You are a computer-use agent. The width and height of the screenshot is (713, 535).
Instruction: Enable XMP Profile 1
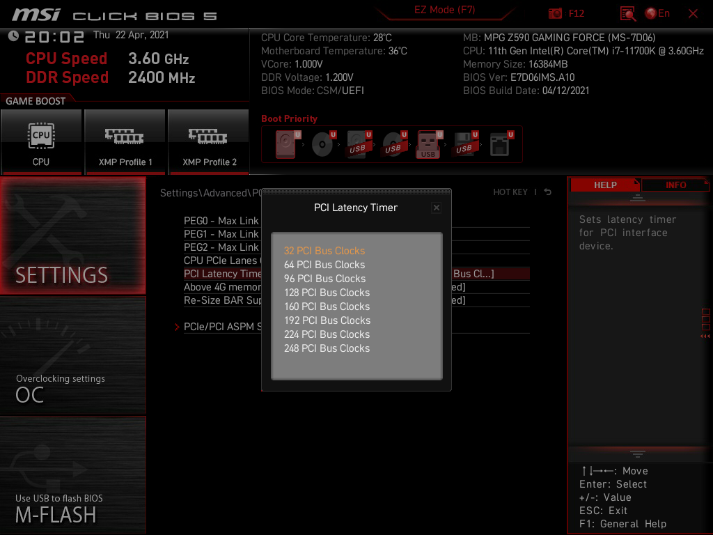(125, 142)
